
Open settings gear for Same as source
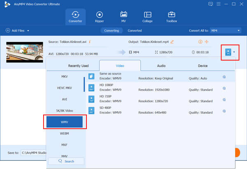point(224,77)
